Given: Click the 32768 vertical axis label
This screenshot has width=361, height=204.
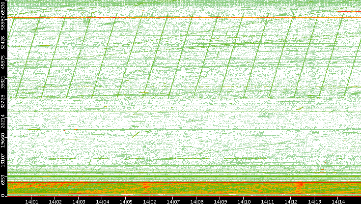Looking at the screenshot, I should coord(3,103).
